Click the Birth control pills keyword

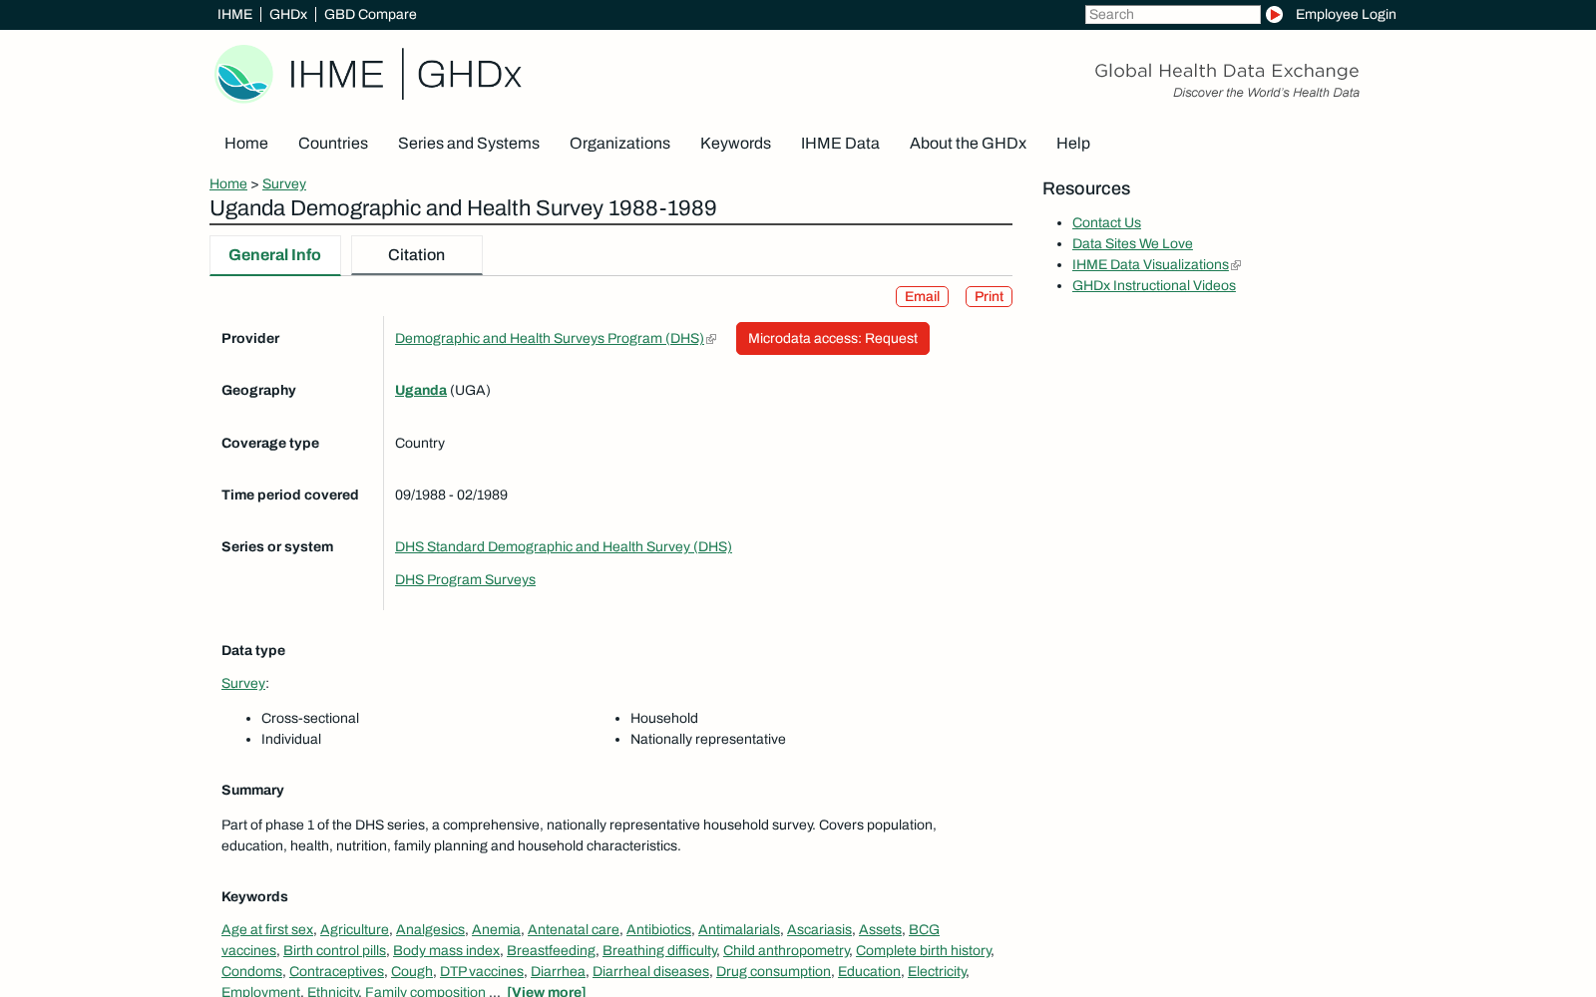point(334,950)
